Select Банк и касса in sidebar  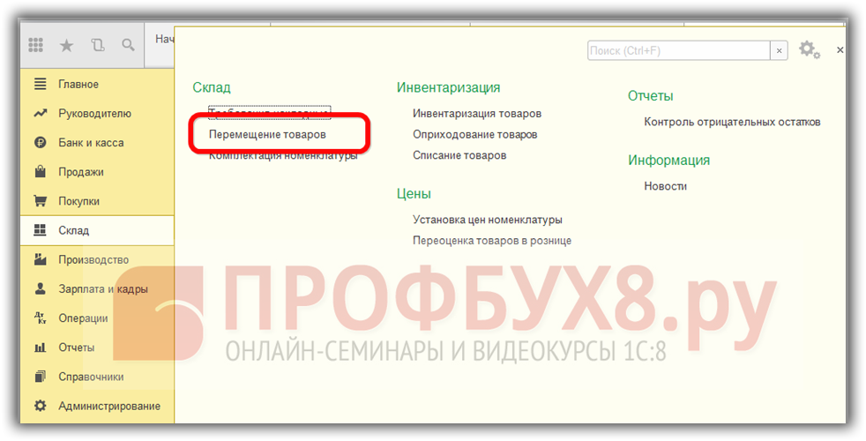[91, 143]
